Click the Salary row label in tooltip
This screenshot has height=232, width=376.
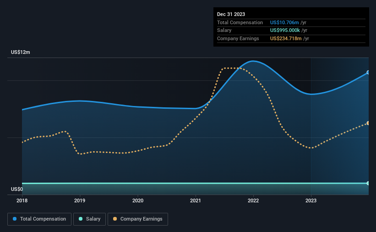pos(224,31)
